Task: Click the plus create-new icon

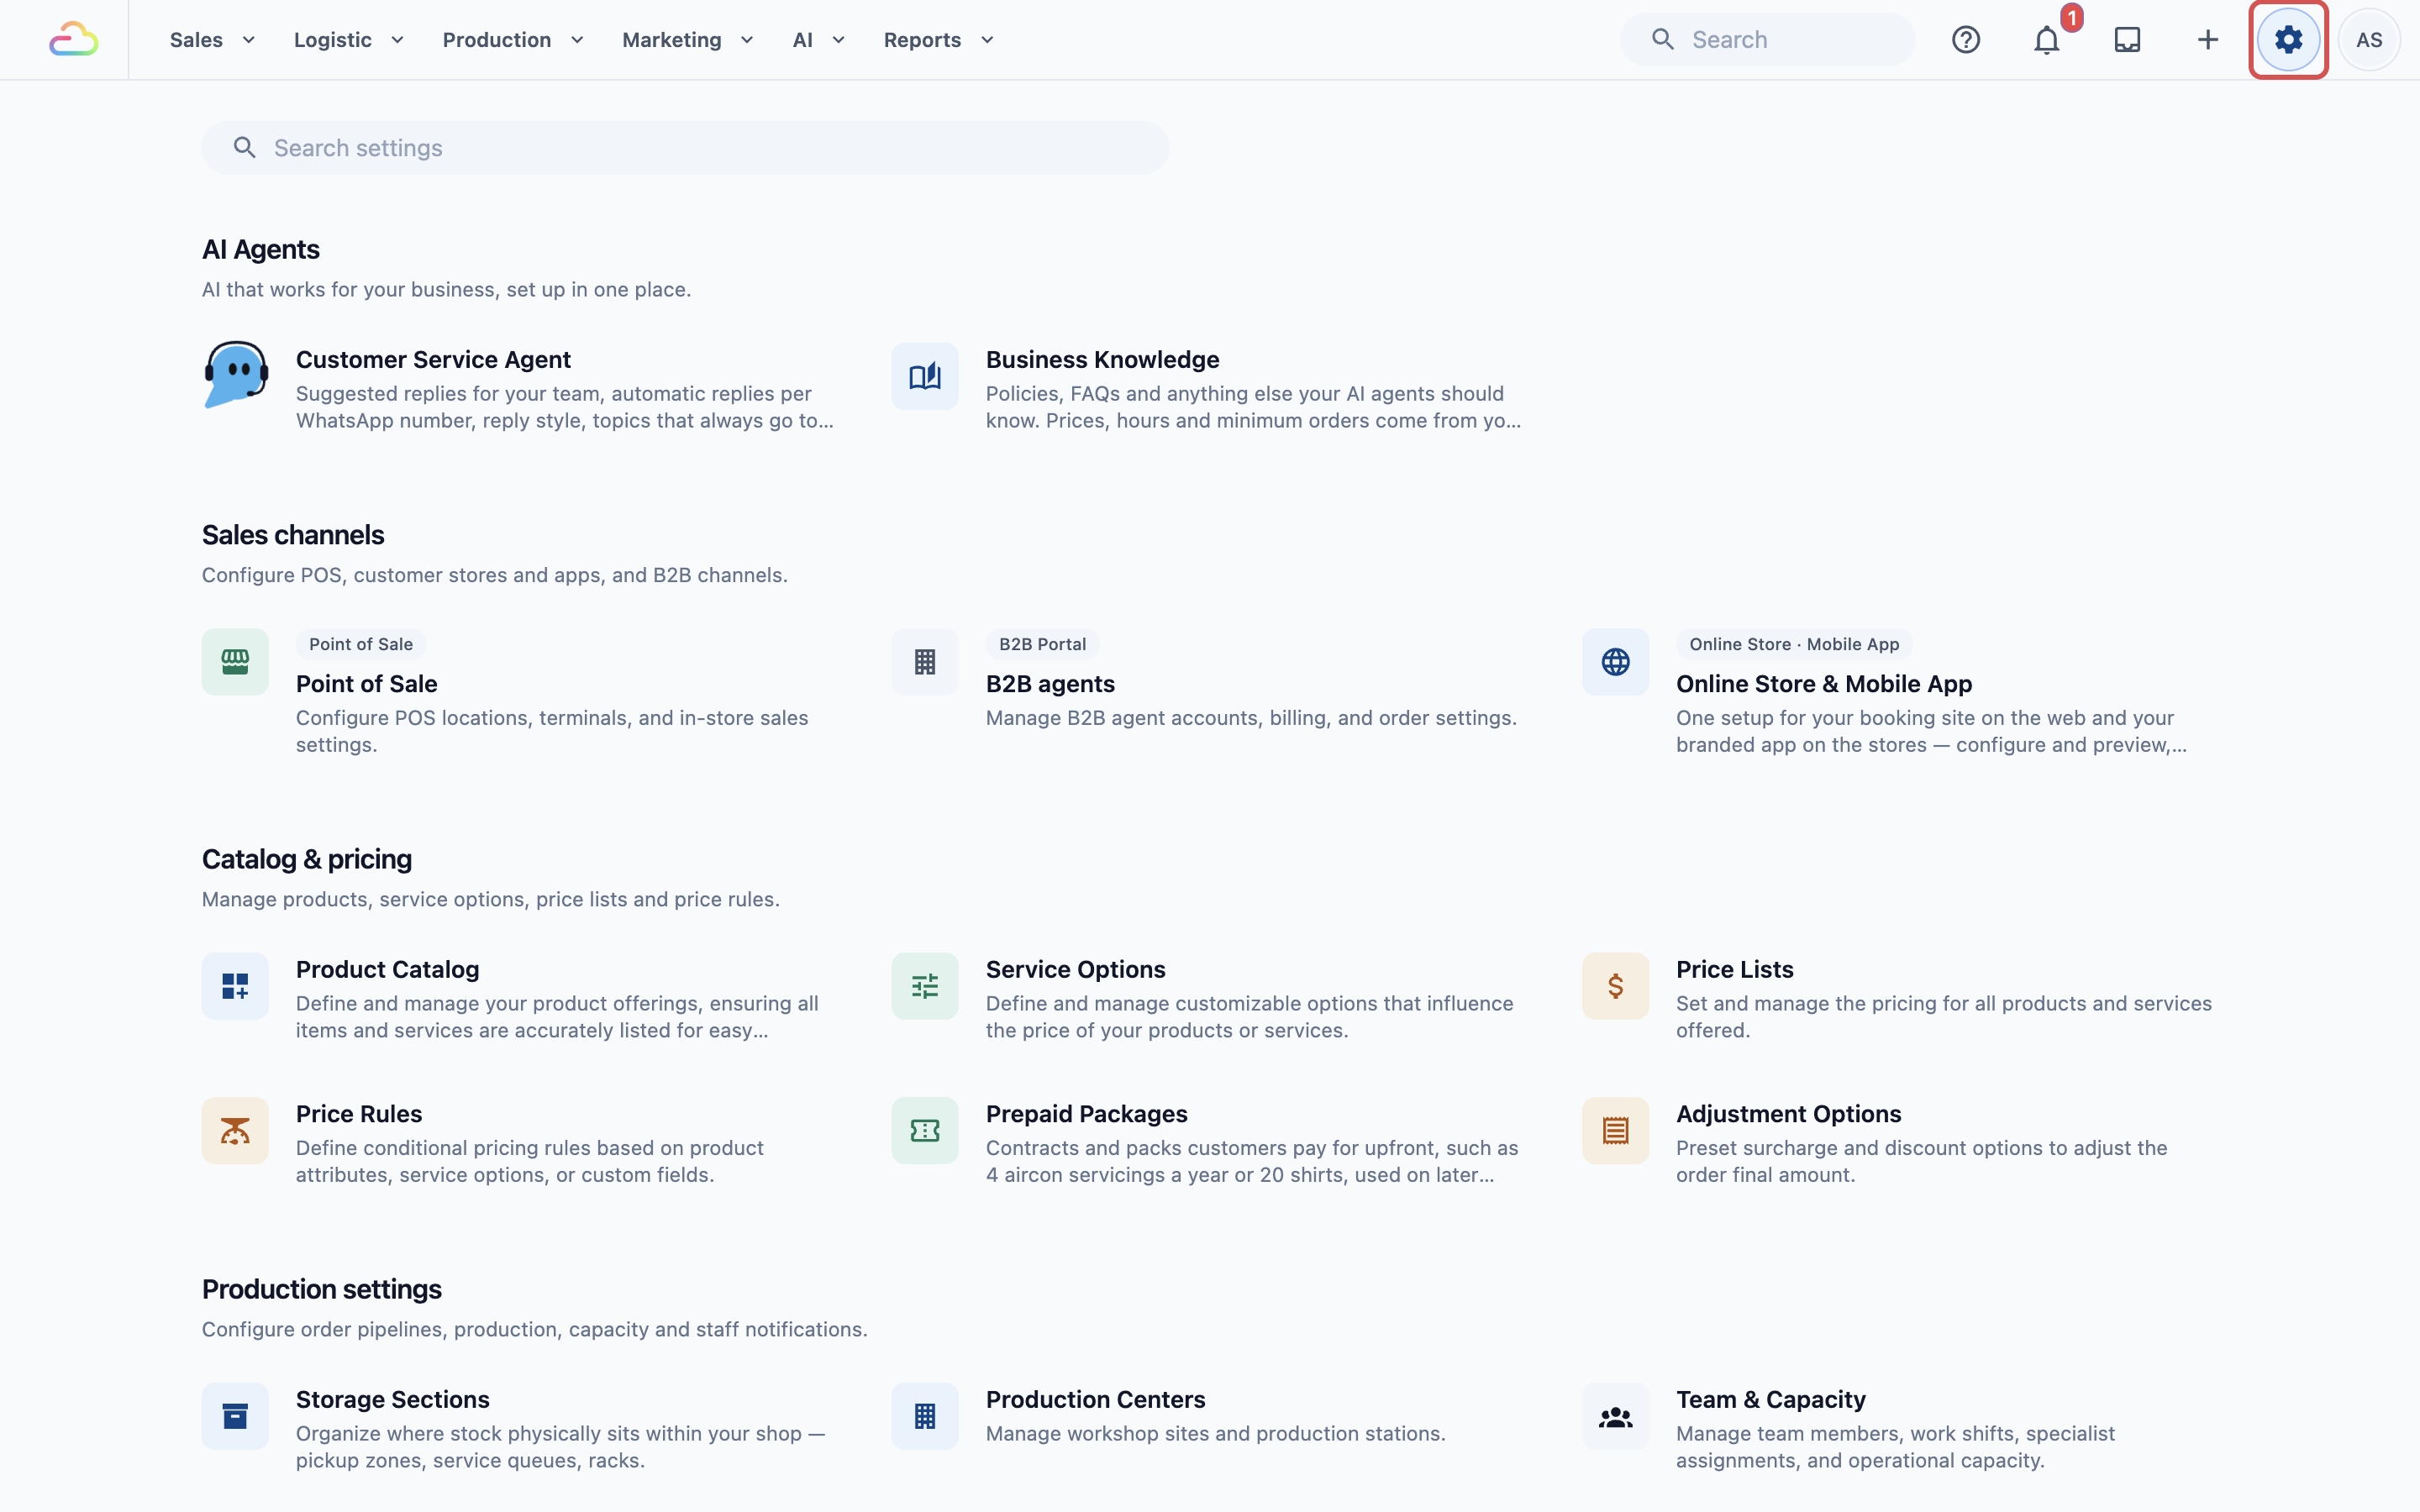Action: pos(2208,40)
